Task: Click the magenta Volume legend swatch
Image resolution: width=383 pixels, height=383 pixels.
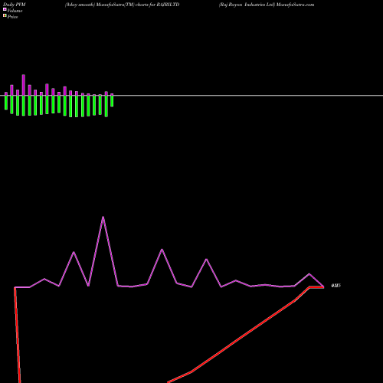Action: (5, 9)
